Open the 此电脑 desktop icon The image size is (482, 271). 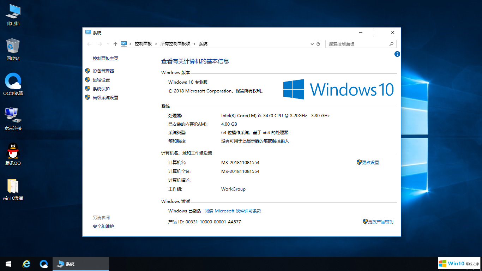pos(13,15)
